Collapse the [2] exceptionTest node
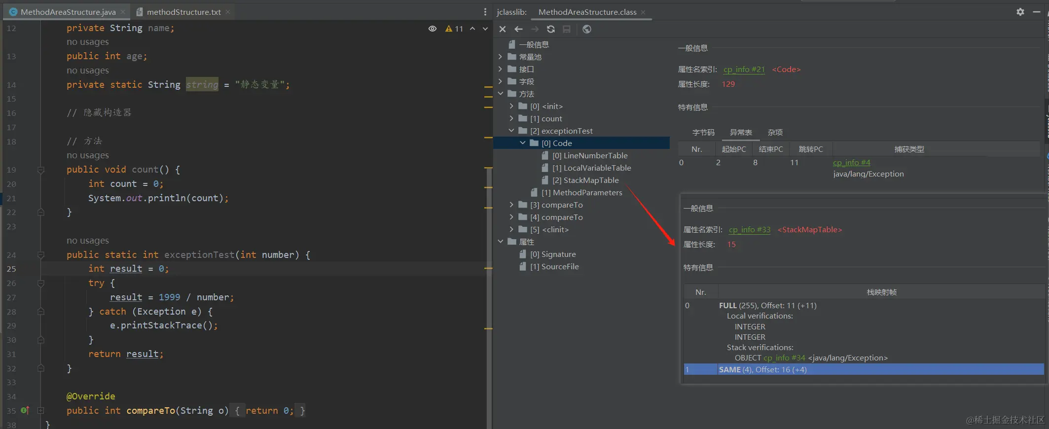The height and width of the screenshot is (429, 1049). coord(511,131)
